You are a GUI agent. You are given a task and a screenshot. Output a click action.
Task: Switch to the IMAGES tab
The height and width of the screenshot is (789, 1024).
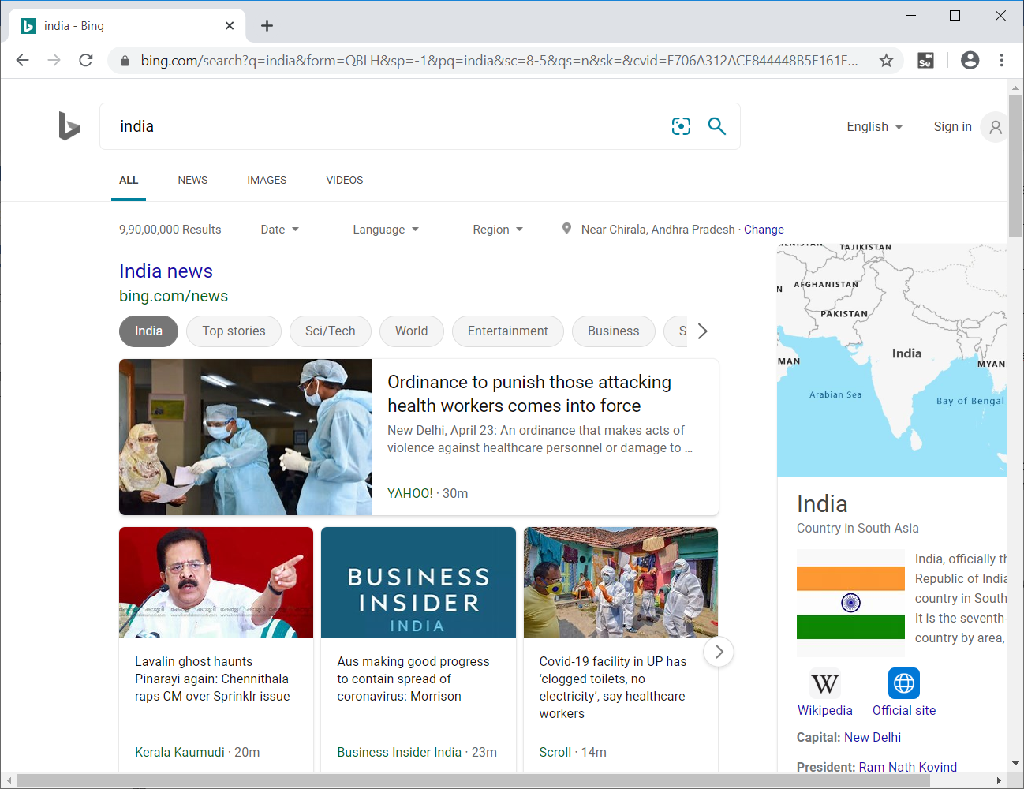tap(267, 180)
